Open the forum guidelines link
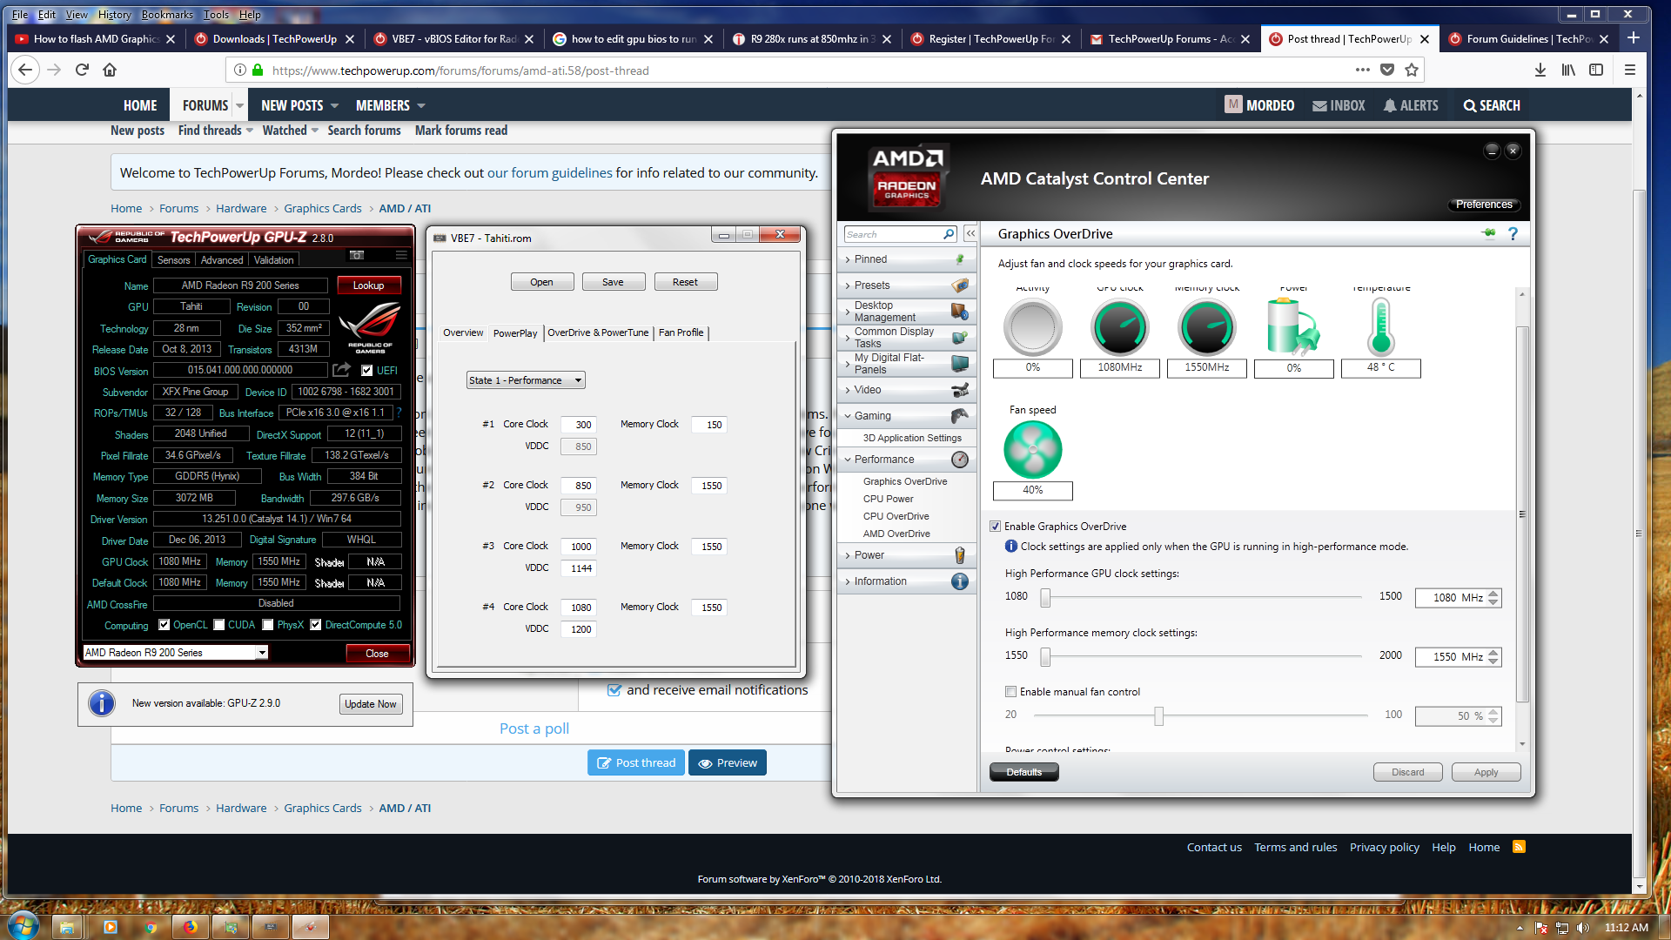Image resolution: width=1671 pixels, height=940 pixels. pos(550,172)
